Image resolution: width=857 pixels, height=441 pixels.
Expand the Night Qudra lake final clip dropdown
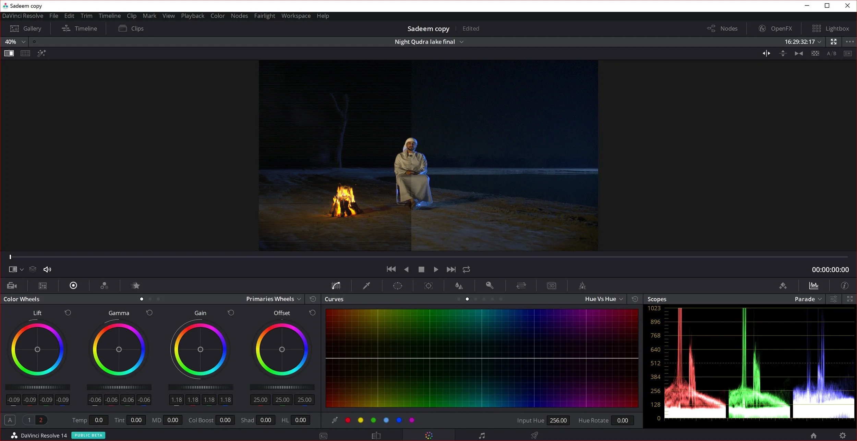(462, 41)
